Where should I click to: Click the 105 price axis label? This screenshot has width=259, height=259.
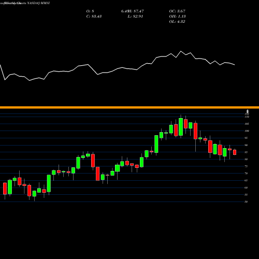(x=247, y=124)
